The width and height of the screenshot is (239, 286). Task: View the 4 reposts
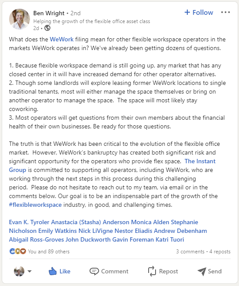[x=220, y=252]
